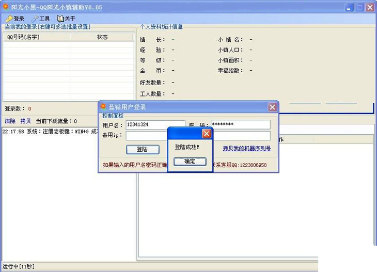The width and height of the screenshot is (377, 272).
Task: Click the 控制面板 group label
Action: [x=113, y=116]
